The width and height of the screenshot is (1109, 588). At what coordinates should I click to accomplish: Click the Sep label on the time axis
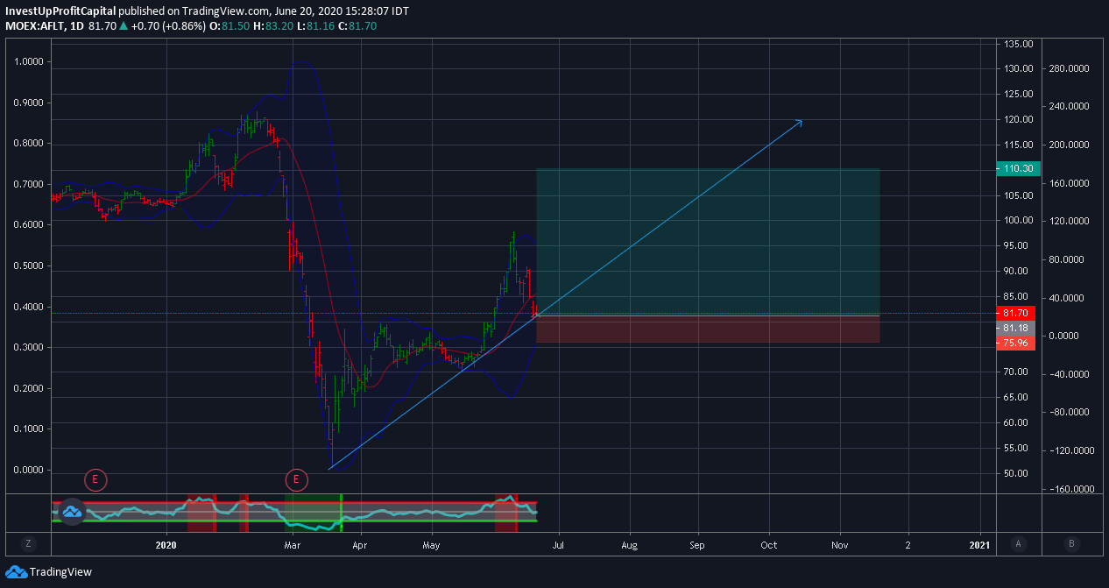coord(698,545)
